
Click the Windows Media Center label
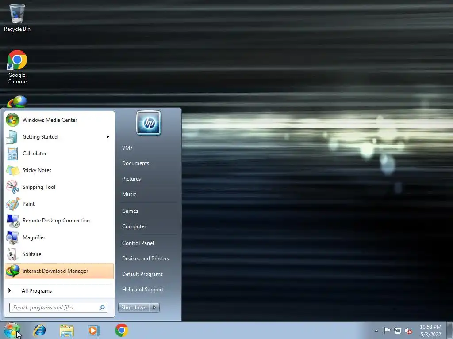(x=50, y=120)
